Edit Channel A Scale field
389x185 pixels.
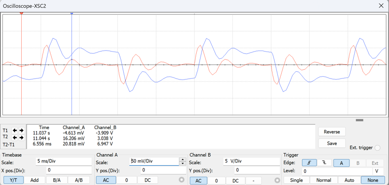point(154,161)
